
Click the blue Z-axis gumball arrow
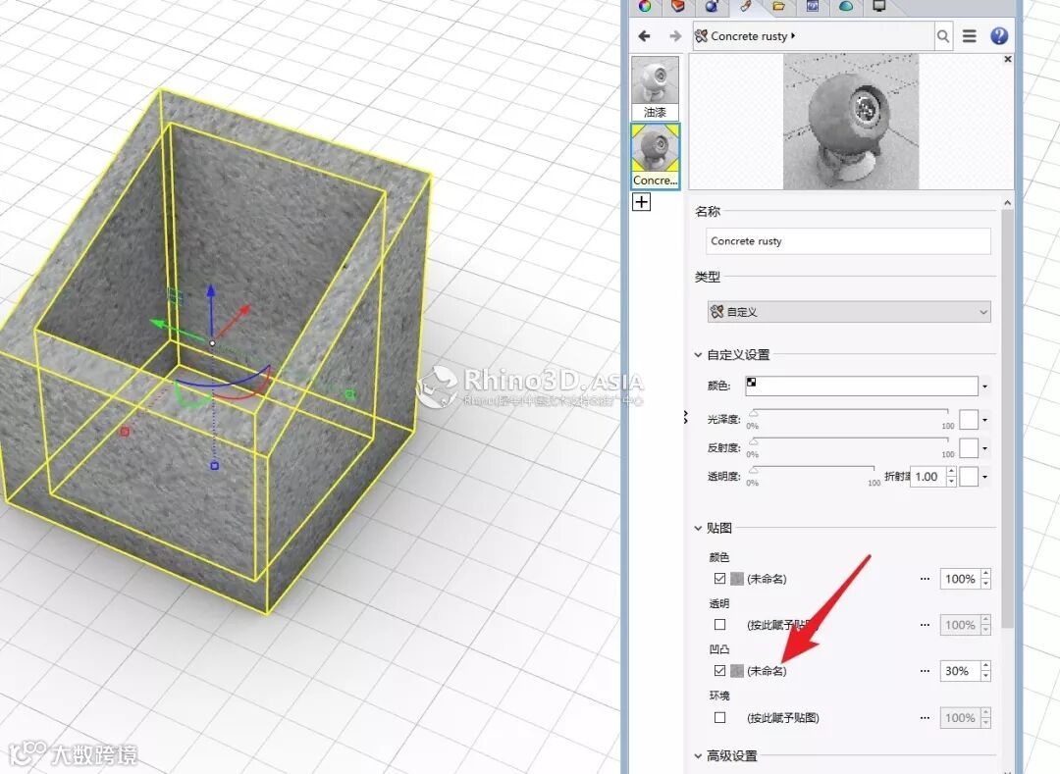211,293
